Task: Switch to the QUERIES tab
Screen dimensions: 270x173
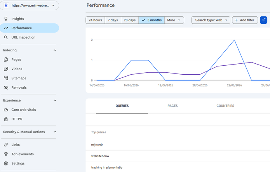Action: (x=122, y=106)
